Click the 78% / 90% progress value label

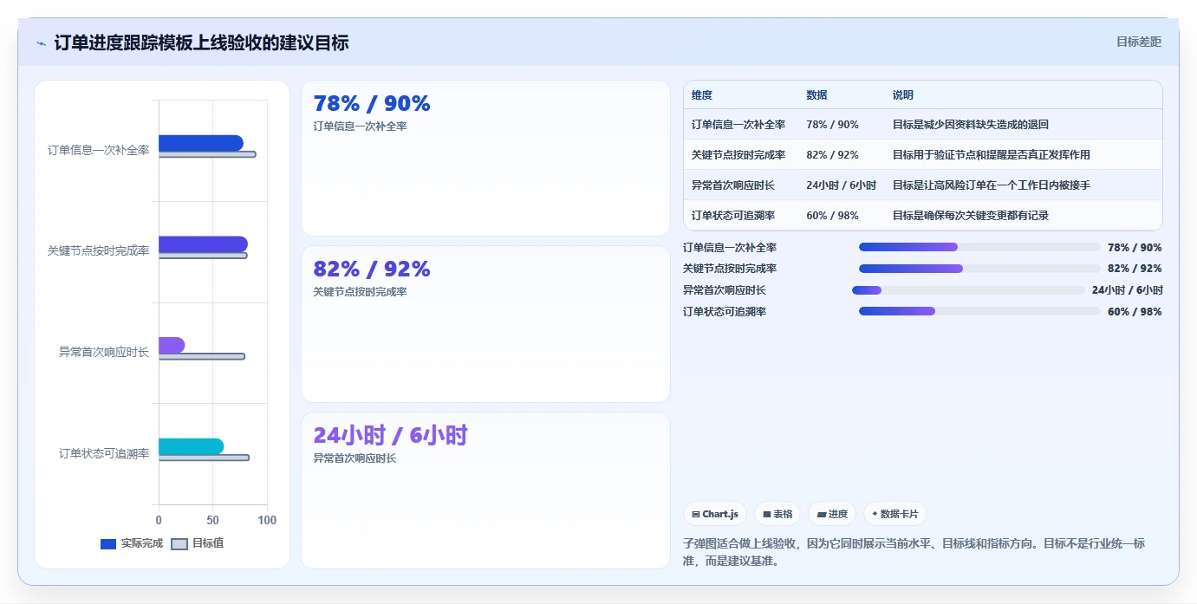point(1135,248)
